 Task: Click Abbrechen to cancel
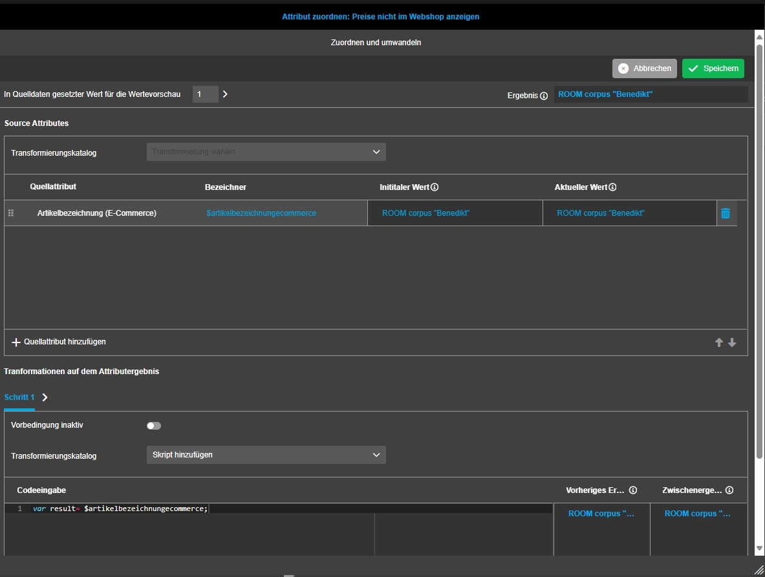pos(645,68)
